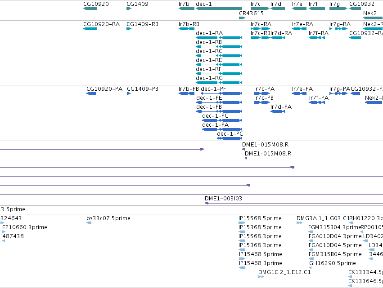
Task: Open the CR43615 gene feature label
Action: [251, 13]
